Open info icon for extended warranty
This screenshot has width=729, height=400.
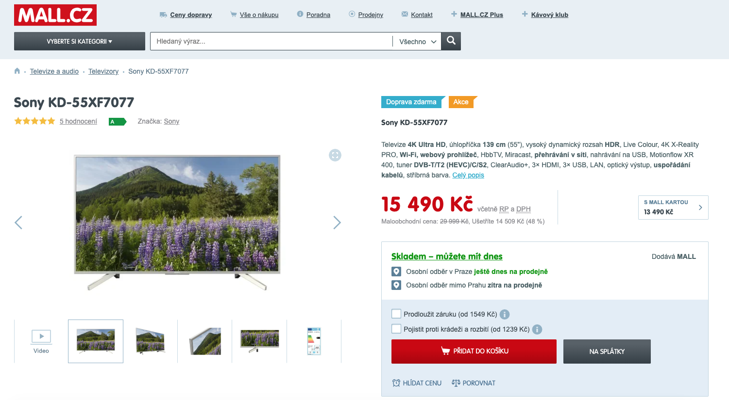(x=505, y=314)
